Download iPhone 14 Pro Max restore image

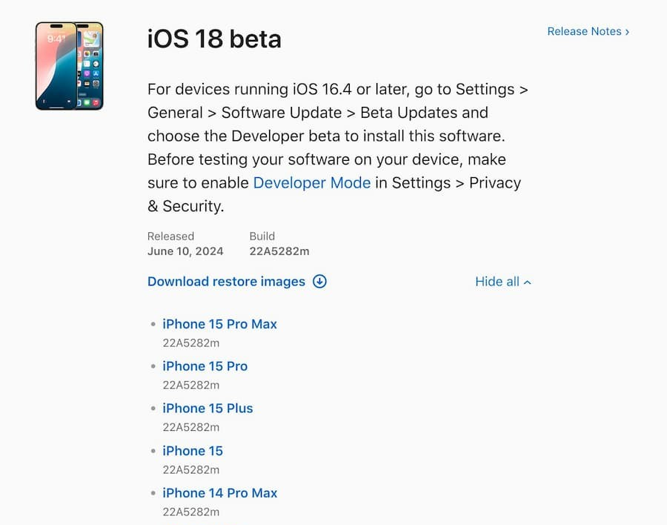pyautogui.click(x=220, y=493)
